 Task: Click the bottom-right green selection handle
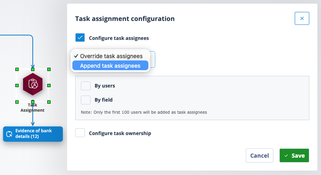click(49, 102)
